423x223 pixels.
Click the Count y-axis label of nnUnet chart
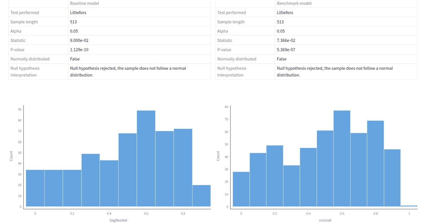click(218, 156)
